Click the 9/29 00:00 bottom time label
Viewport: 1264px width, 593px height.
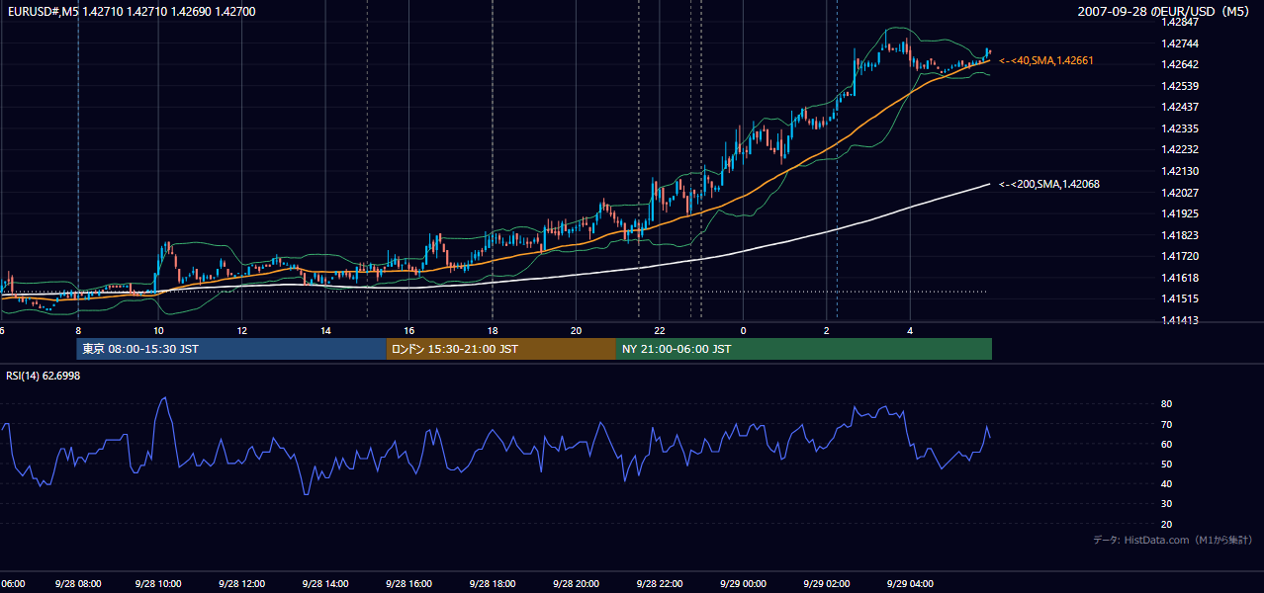tap(743, 583)
